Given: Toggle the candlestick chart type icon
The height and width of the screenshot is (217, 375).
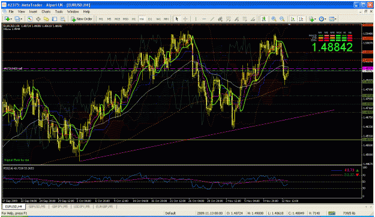Looking at the screenshot, I should [x=264, y=19].
